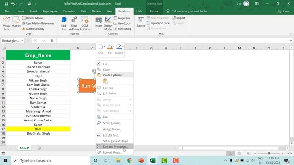Click the Share button
Viewport: 294px width, 165px height.
(283, 11)
